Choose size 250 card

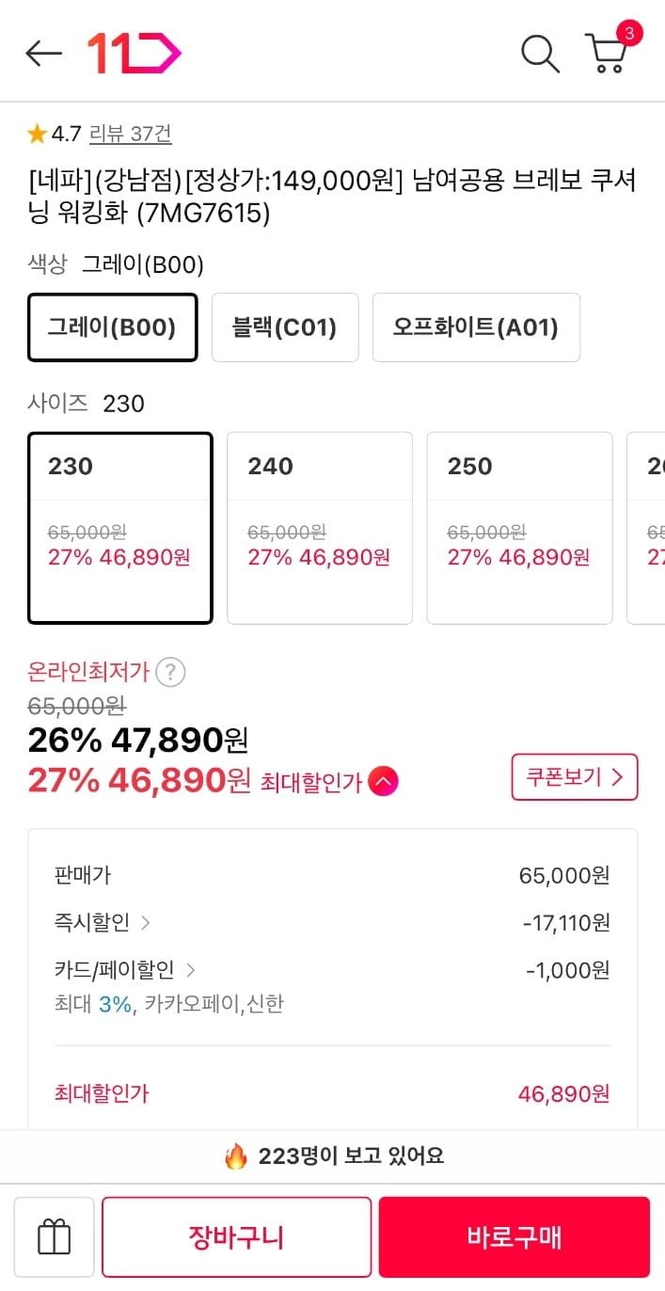519,528
